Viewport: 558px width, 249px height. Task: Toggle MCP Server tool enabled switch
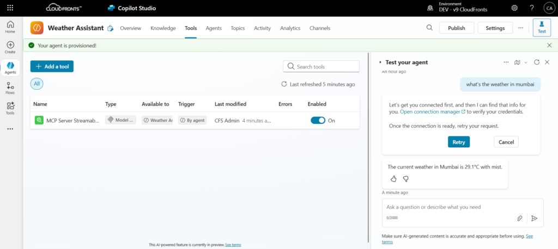pos(318,120)
